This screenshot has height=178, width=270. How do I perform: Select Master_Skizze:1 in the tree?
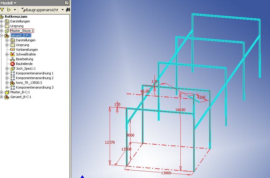point(22,31)
